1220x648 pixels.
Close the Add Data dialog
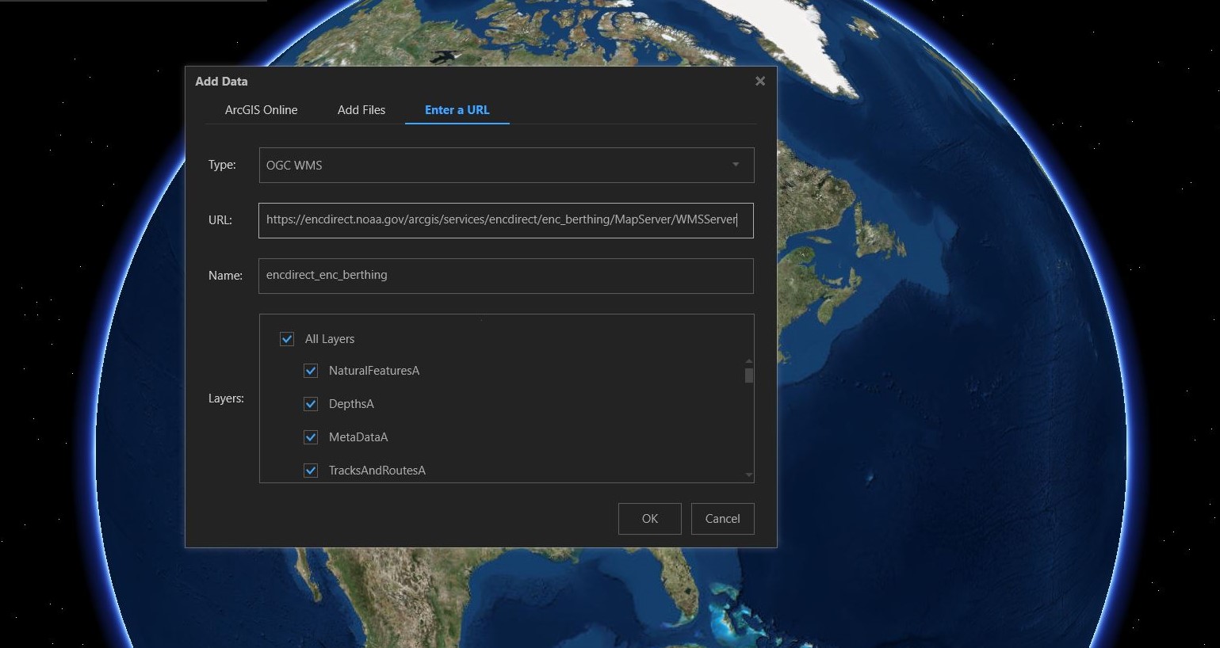click(760, 81)
